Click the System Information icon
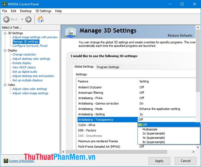The width and height of the screenshot is (201, 167). point(6,161)
